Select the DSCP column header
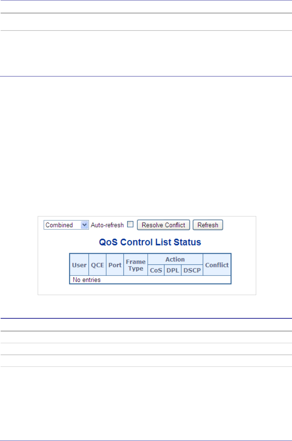This screenshot has height=441, width=292. point(192,270)
